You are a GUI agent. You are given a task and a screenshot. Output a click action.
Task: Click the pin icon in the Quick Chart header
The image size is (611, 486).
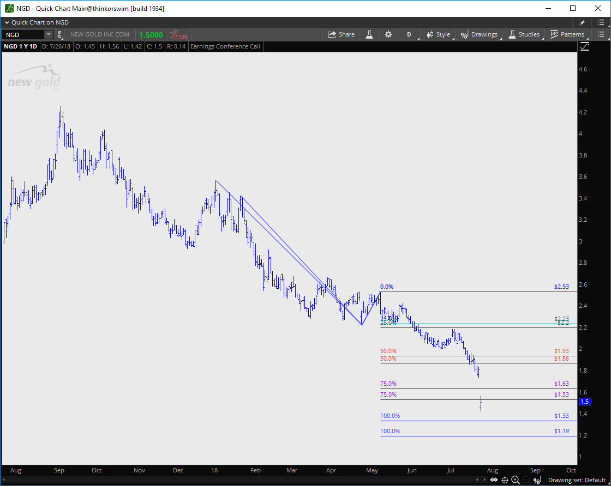[x=582, y=22]
